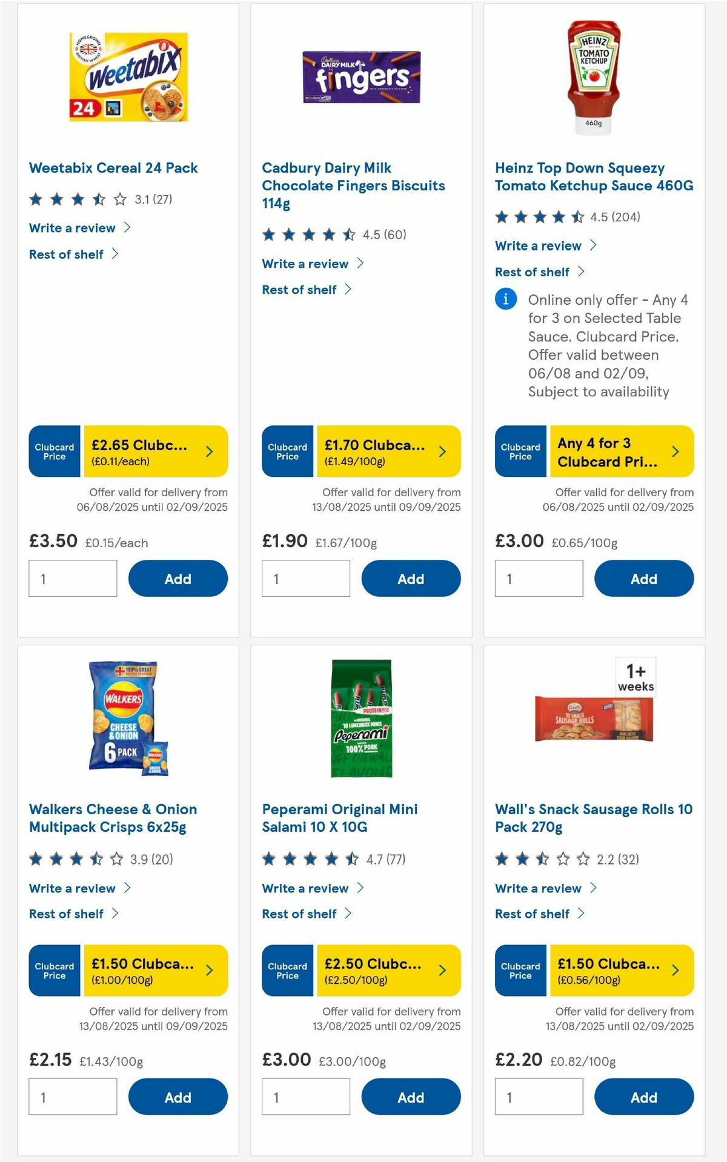
Task: Click Add for Walkers Cheese & Onion crisps
Action: pyautogui.click(x=177, y=1097)
